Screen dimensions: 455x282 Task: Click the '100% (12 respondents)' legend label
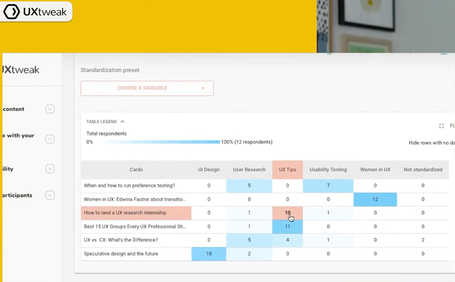pos(247,142)
